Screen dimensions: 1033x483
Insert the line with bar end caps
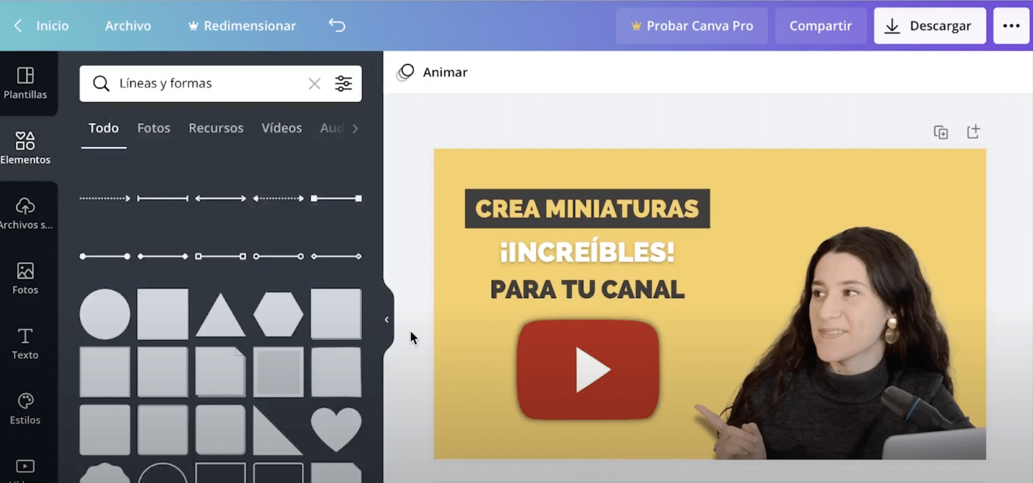point(163,198)
